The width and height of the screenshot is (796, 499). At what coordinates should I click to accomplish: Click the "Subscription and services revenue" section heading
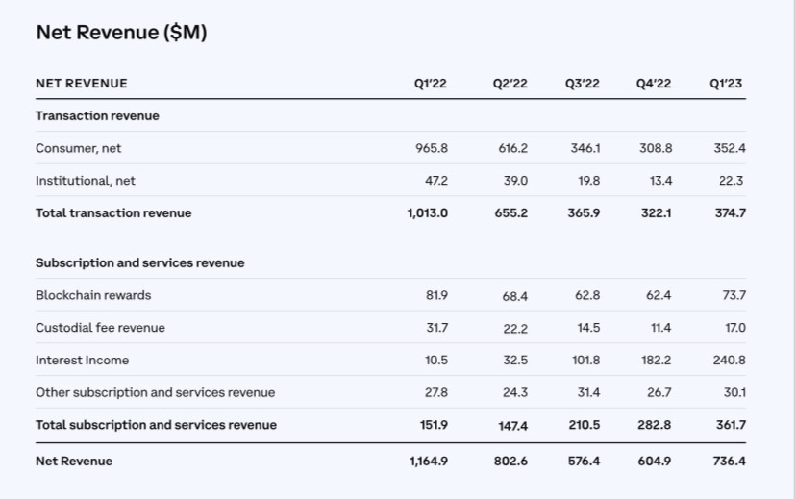click(x=139, y=262)
